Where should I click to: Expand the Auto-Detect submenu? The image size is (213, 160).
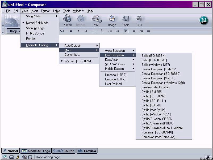click(x=79, y=46)
